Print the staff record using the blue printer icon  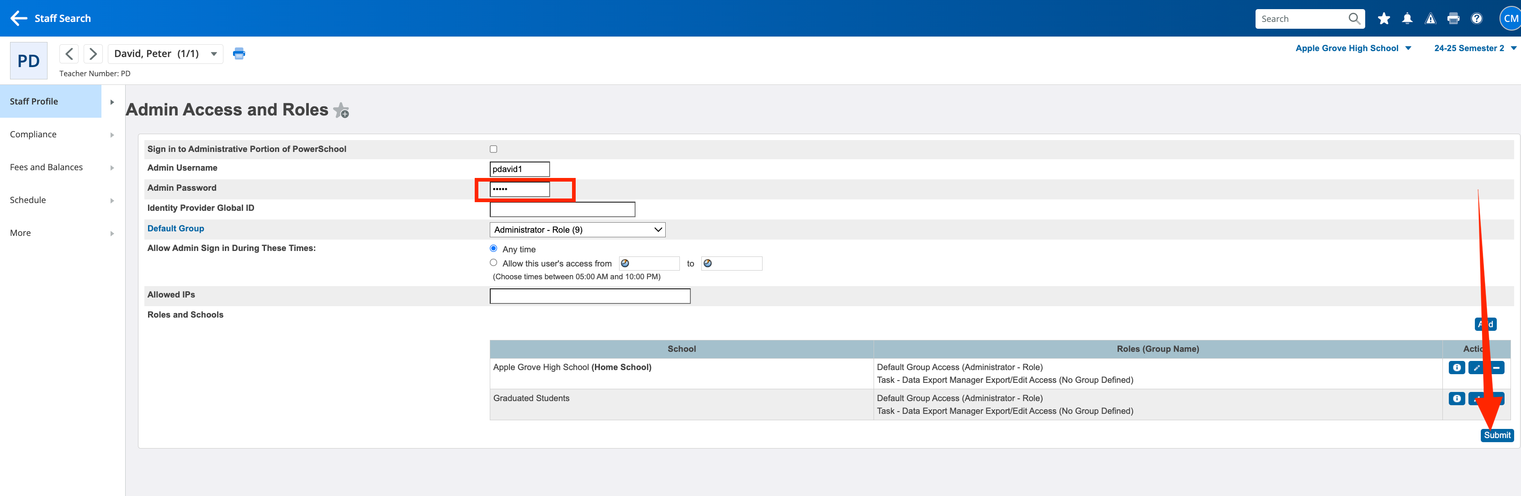pyautogui.click(x=239, y=54)
